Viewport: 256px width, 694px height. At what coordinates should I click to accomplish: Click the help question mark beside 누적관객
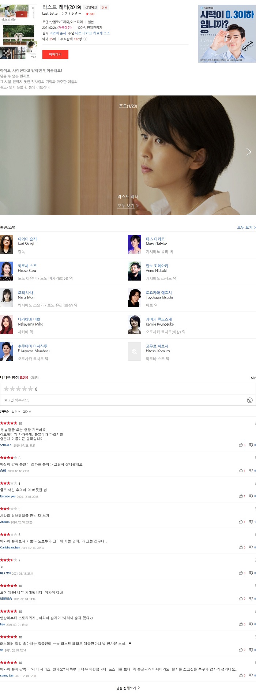click(86, 39)
